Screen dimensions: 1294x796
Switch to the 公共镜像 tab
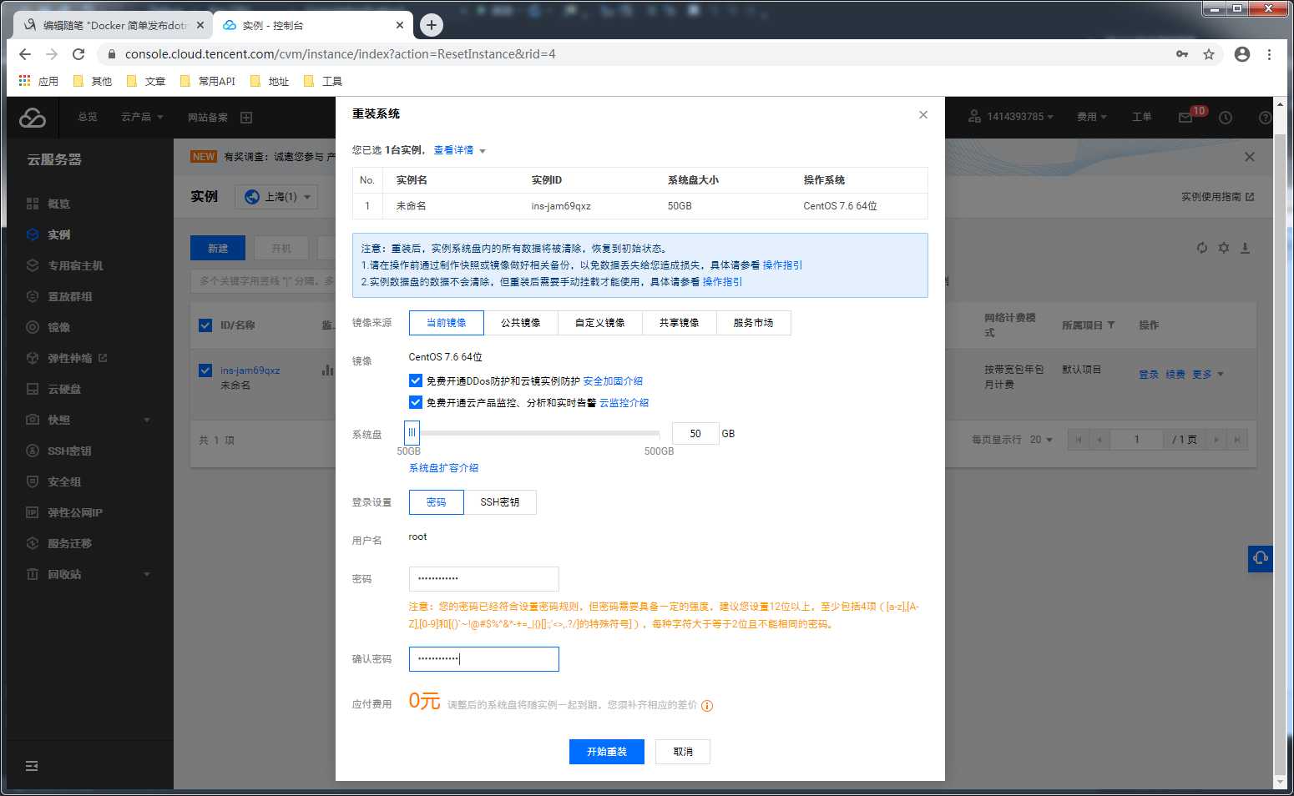[521, 323]
